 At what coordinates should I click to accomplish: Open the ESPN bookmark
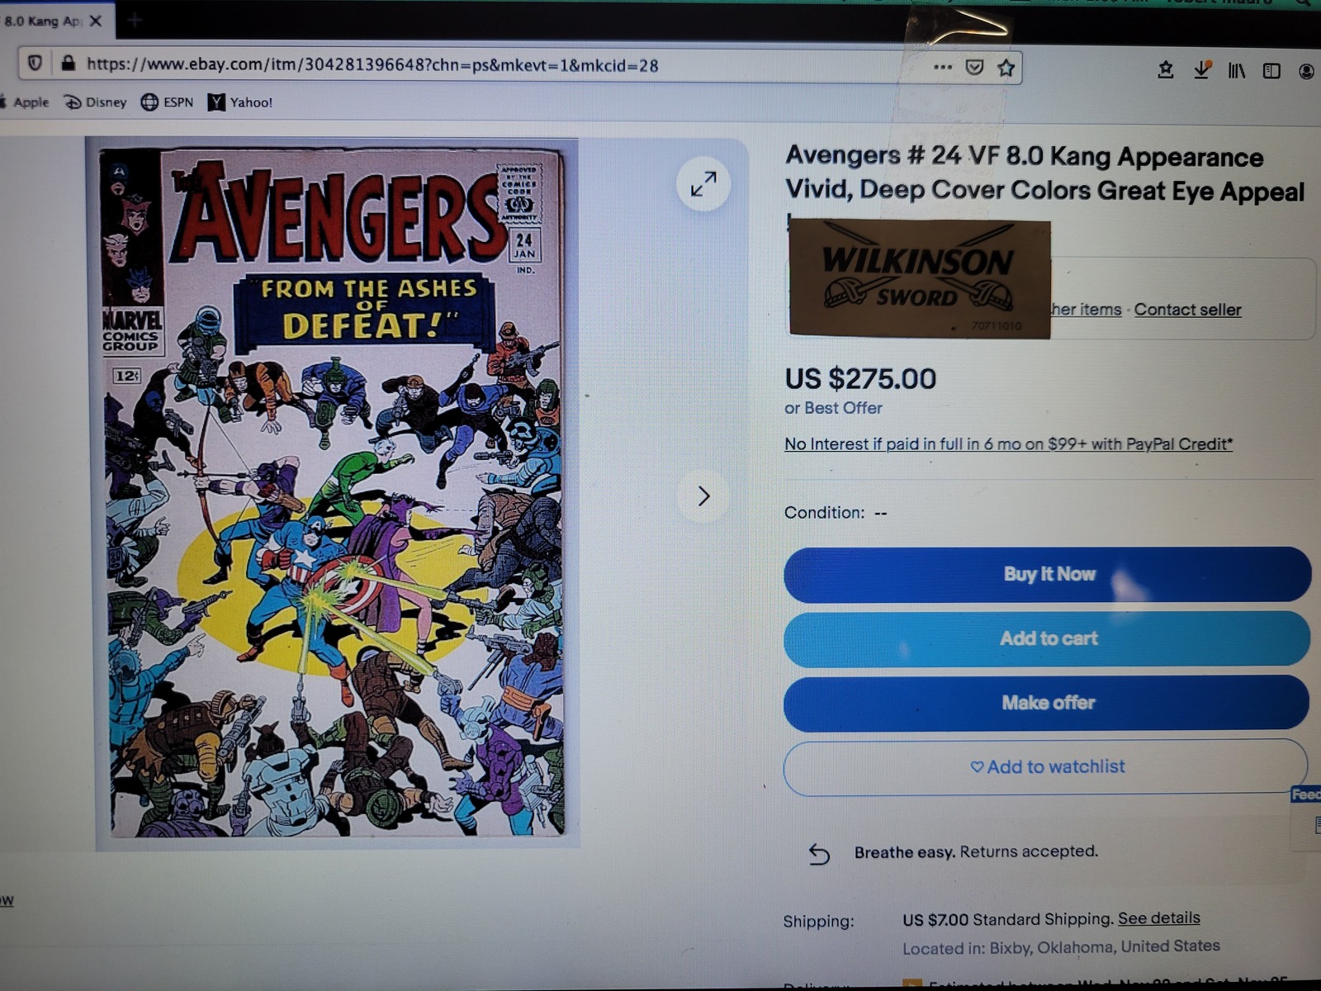[x=167, y=102]
